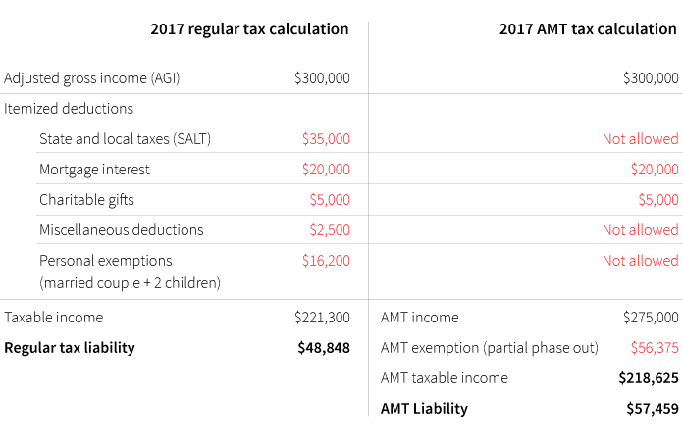Viewport: 683px width, 445px height.
Task: Select the $57,459 AMT Liability amount
Action: click(652, 409)
